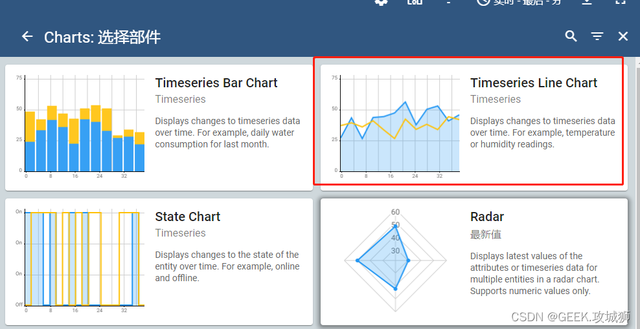The width and height of the screenshot is (640, 329).
Task: Click the 'daily water consumption' description text
Action: click(x=227, y=133)
